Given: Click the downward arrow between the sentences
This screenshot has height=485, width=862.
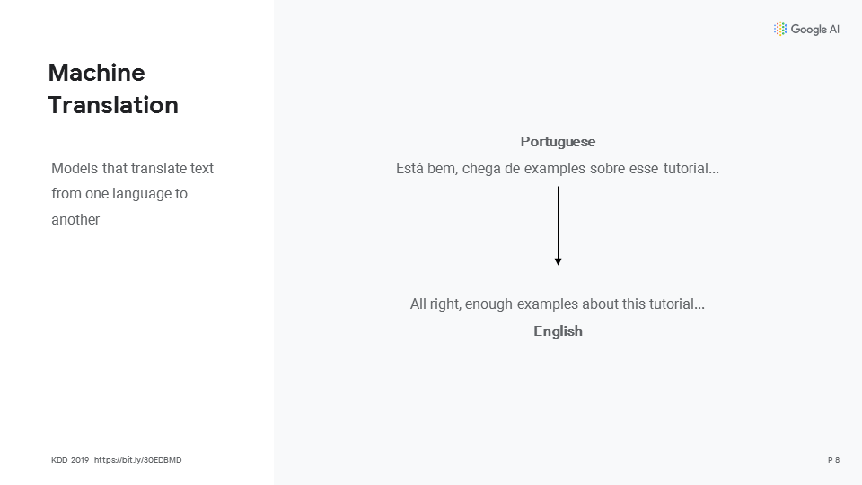Looking at the screenshot, I should (558, 225).
